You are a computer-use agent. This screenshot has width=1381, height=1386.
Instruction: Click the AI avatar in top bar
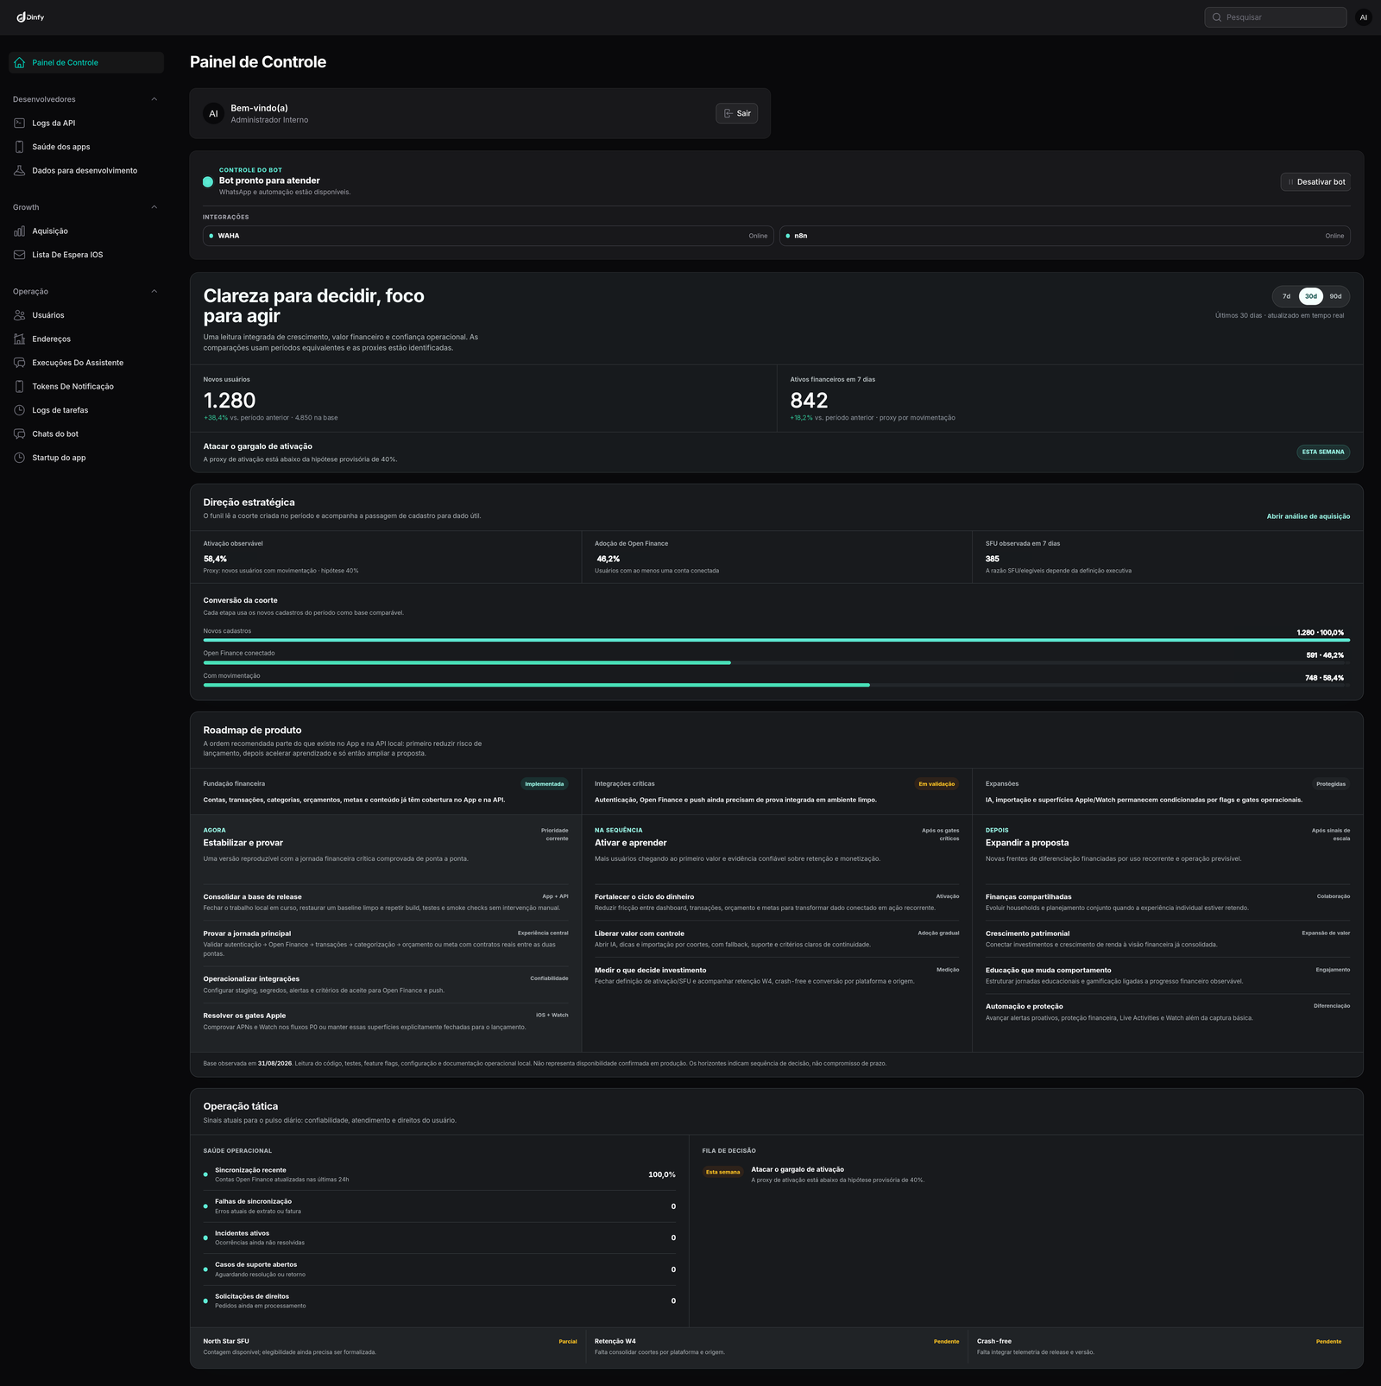click(1364, 17)
